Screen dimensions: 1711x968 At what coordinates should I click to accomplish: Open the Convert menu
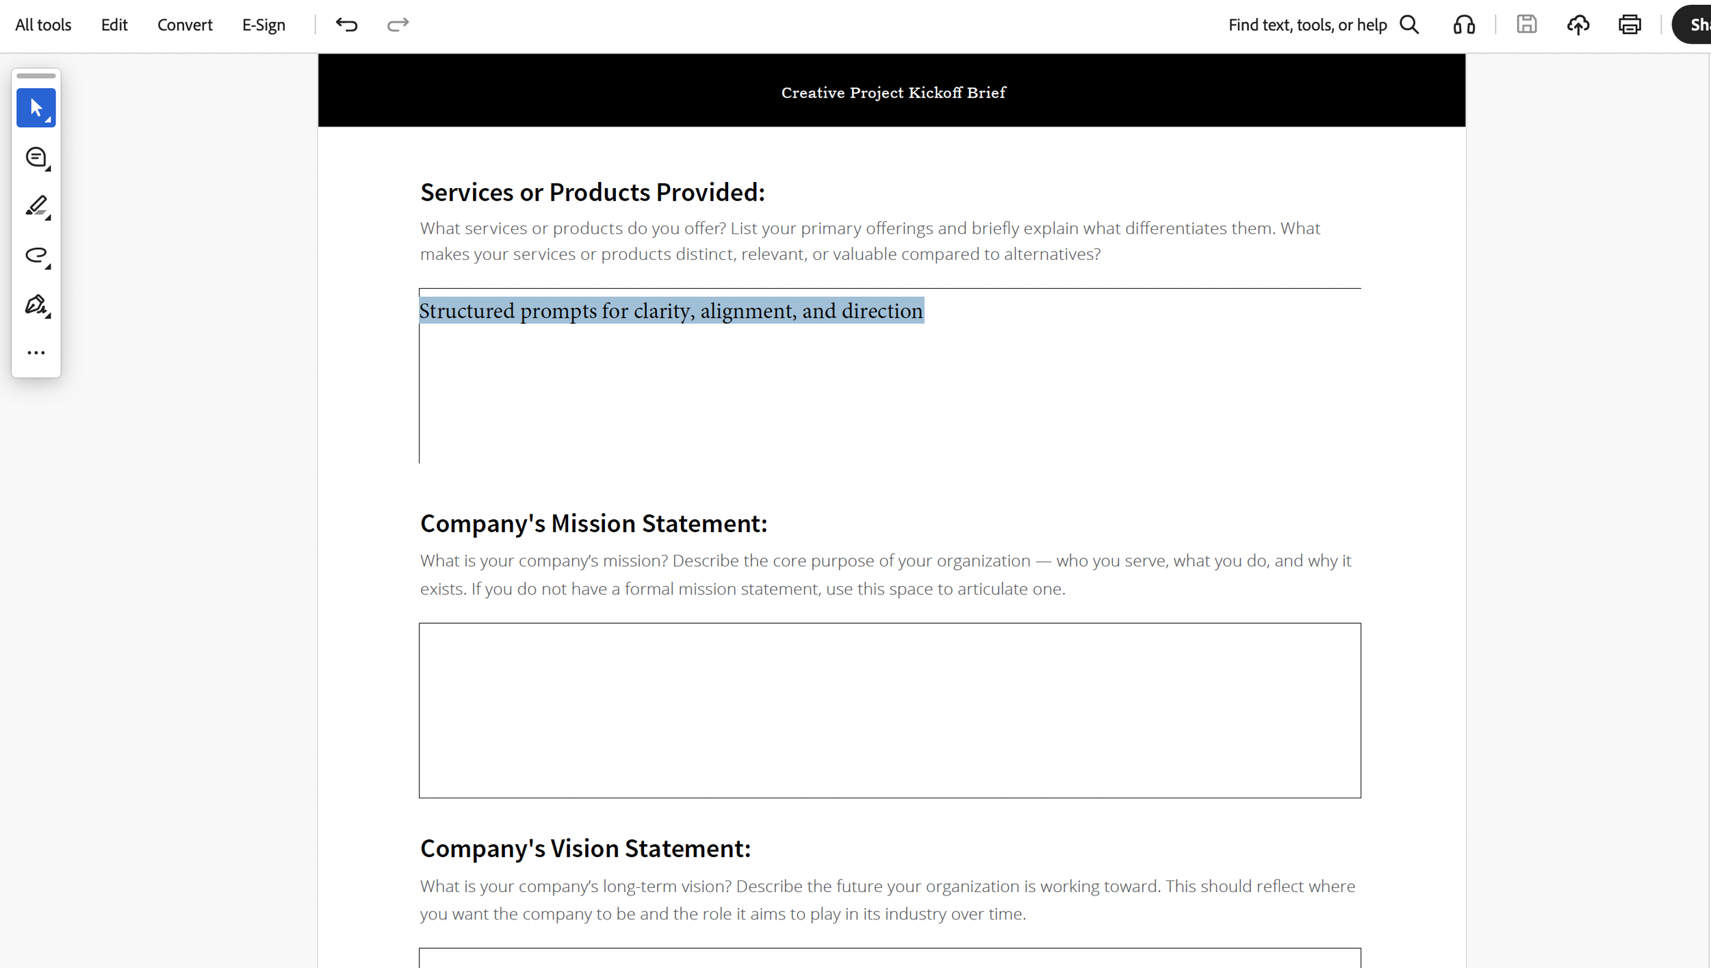coord(185,25)
